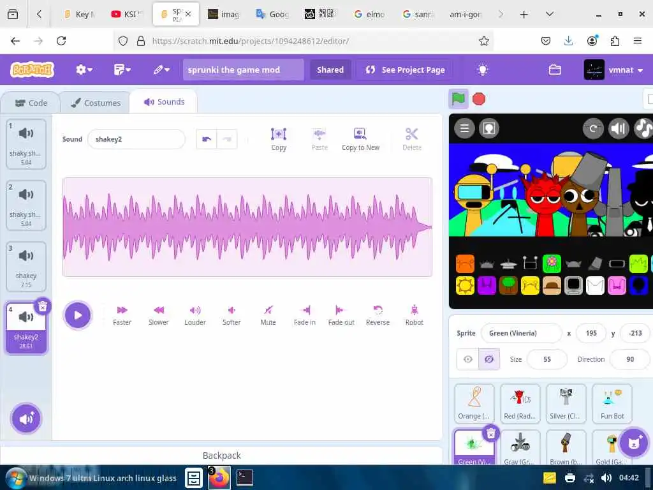Screen dimensions: 653x490
Task: Switch to the elmo browser tab
Action: click(369, 14)
